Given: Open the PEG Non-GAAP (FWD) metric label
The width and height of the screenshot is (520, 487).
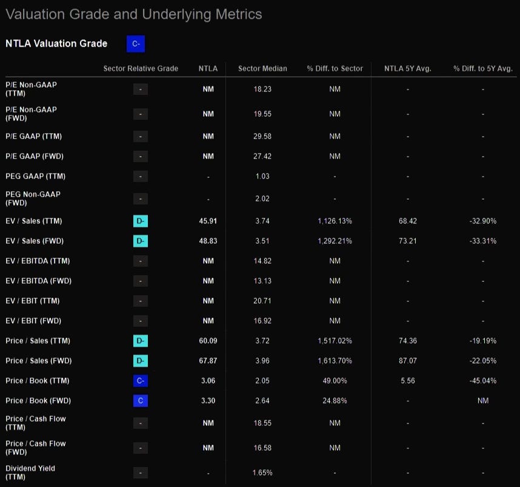Looking at the screenshot, I should tap(33, 198).
